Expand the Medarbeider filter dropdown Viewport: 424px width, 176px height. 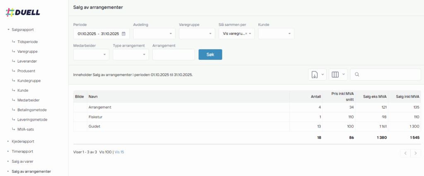[x=91, y=55]
